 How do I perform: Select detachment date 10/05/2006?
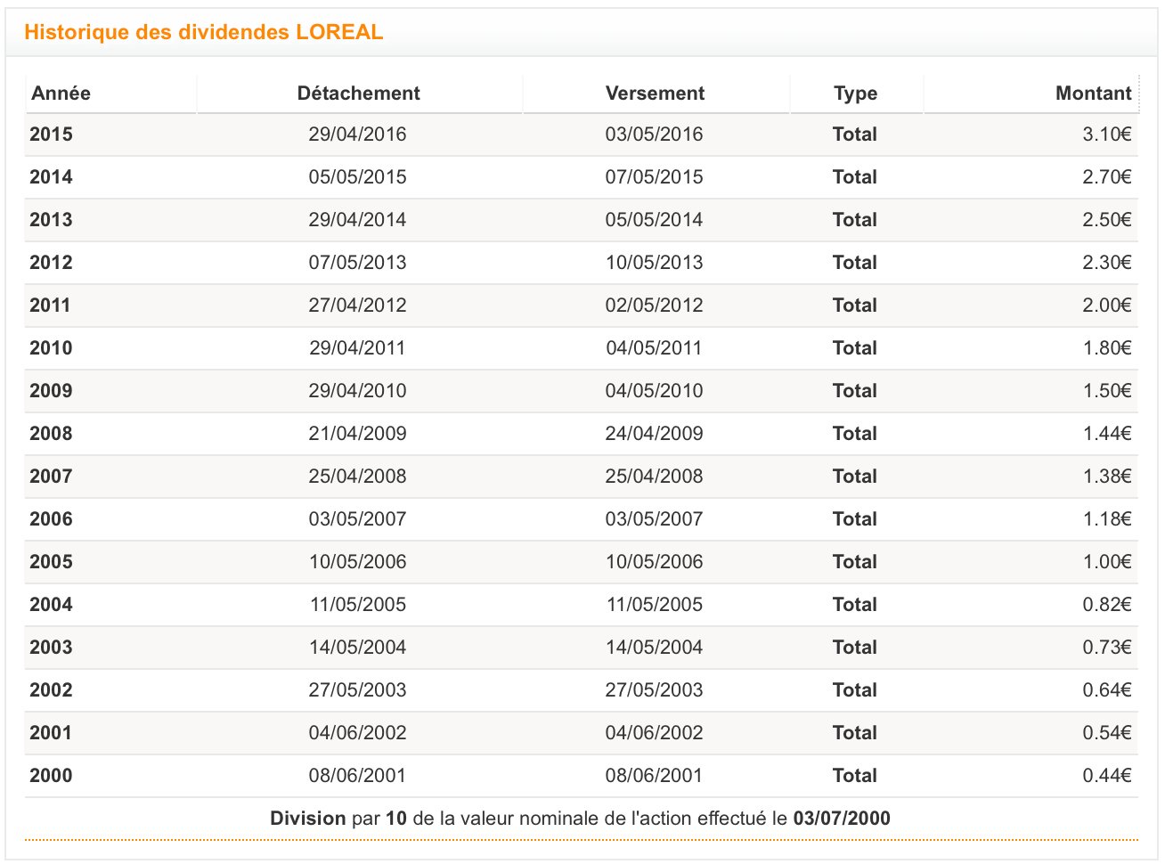click(357, 562)
